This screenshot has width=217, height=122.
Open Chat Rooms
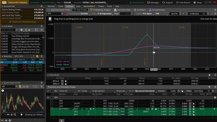pyautogui.click(x=183, y=2)
